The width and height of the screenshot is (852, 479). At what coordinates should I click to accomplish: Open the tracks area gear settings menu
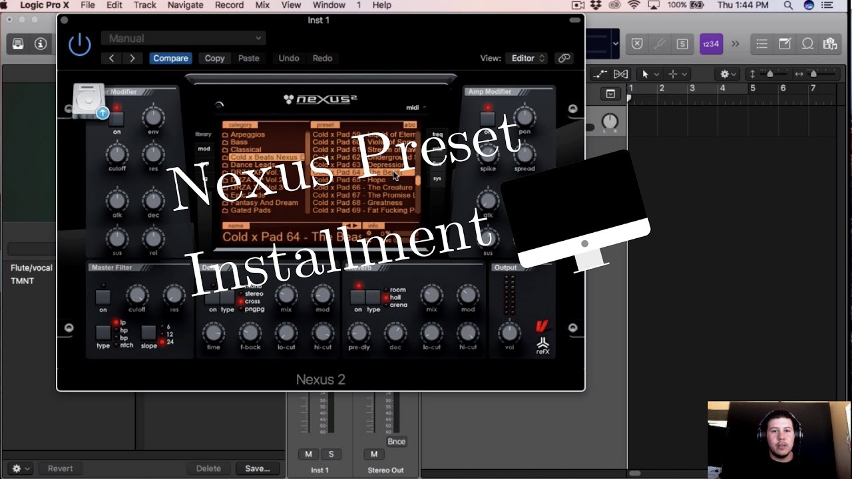pos(728,74)
